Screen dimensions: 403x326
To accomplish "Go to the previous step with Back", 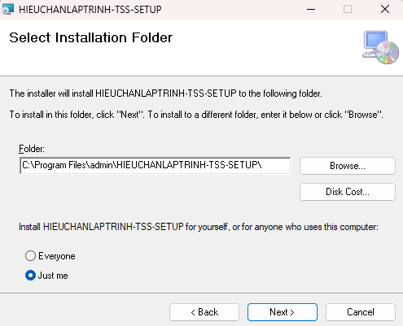I will [x=204, y=312].
